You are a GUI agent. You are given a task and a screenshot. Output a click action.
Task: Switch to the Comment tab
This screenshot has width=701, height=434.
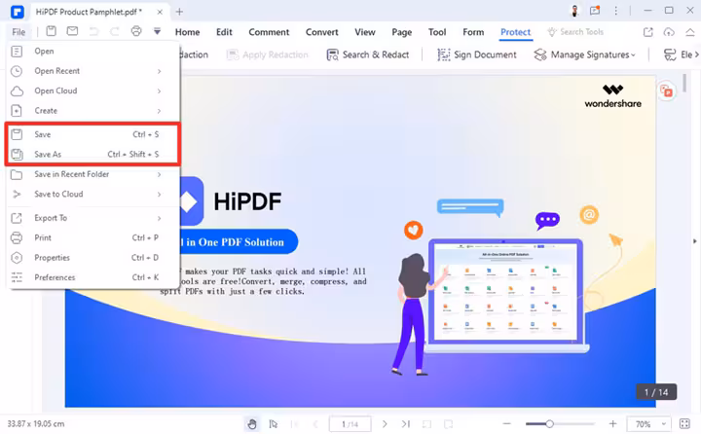(x=269, y=32)
